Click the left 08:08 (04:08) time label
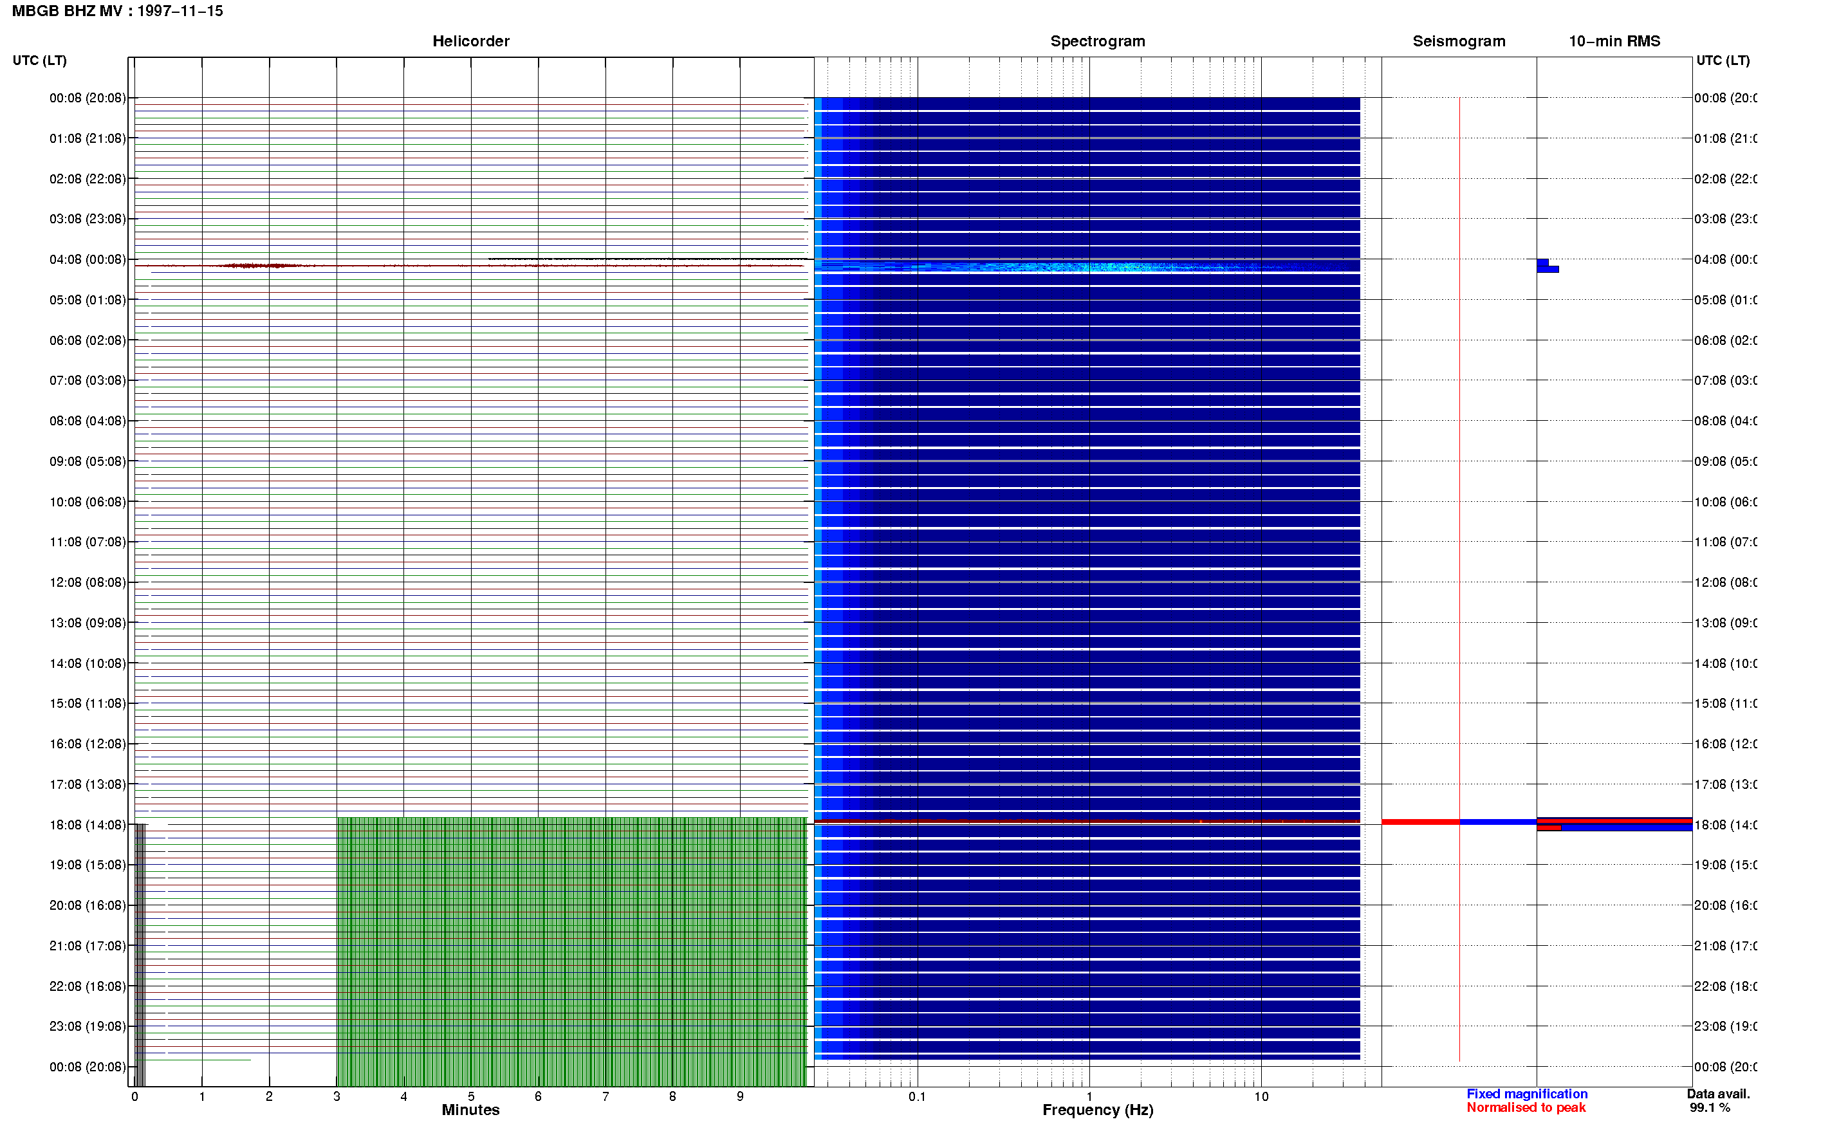Screen dimensions: 1830x1144 (88, 421)
